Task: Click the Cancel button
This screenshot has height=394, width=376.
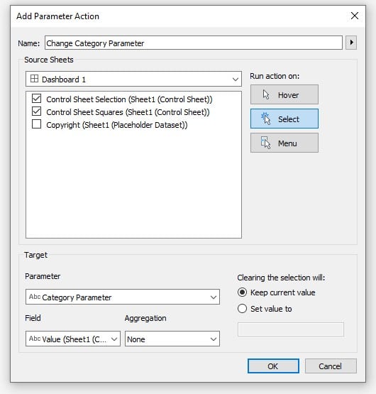Action: (x=331, y=366)
